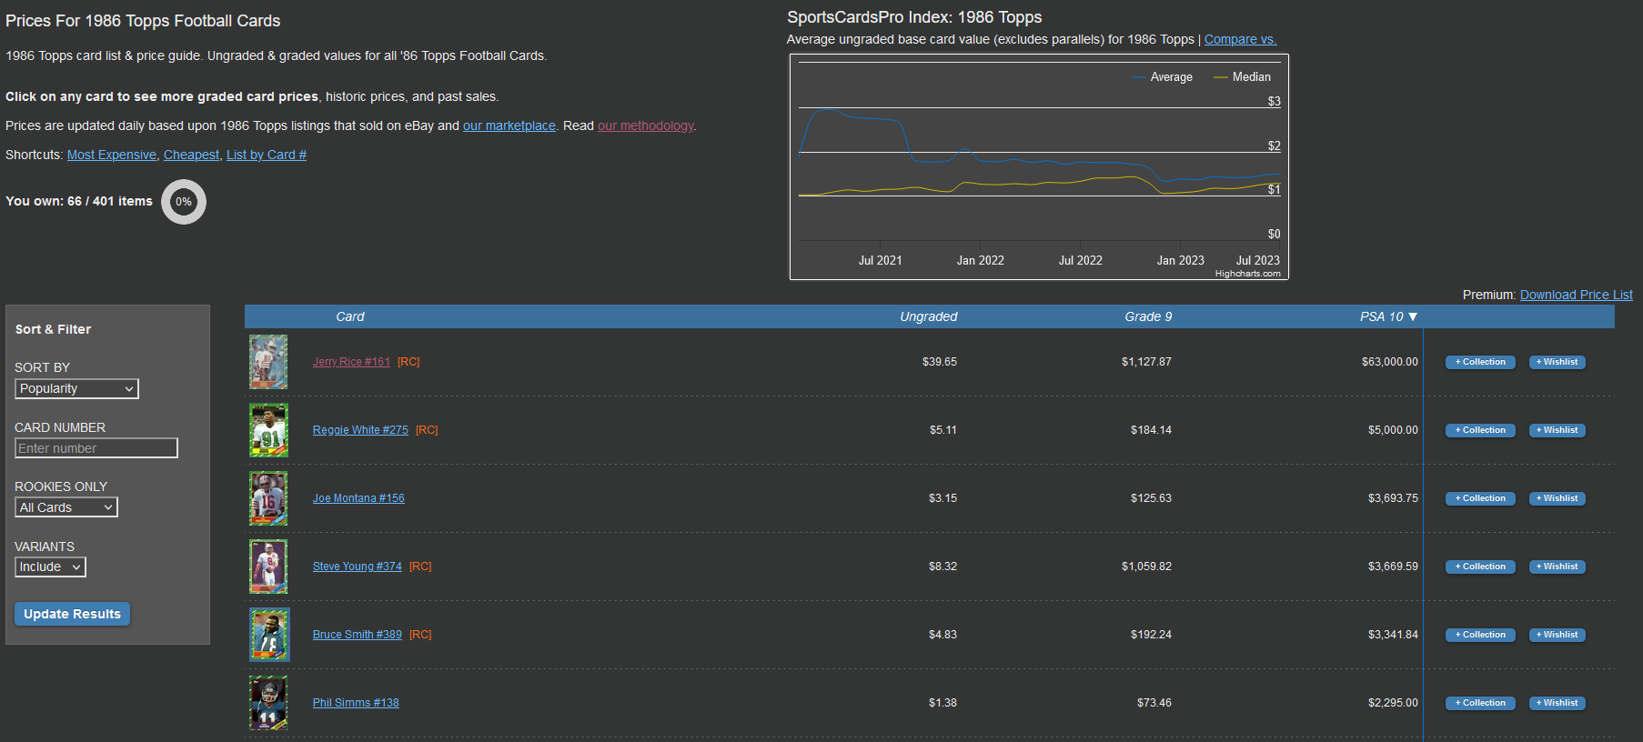1643x742 pixels.
Task: Click Steve Young Grade 9 price $1,059.82
Action: pos(1146,567)
